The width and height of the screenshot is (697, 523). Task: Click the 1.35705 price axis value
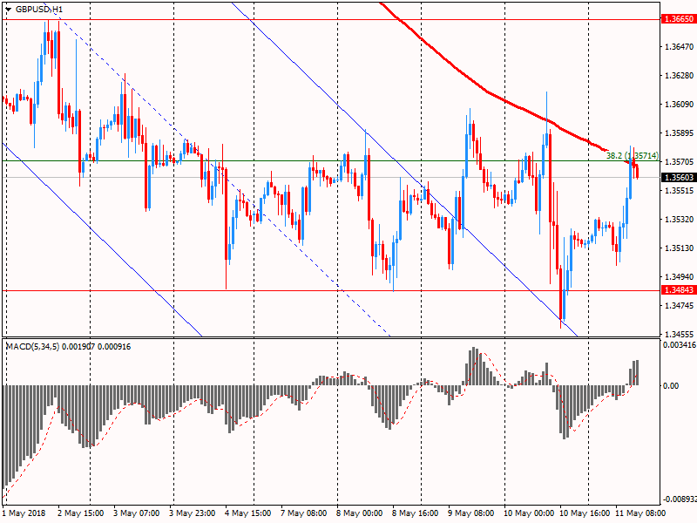(679, 162)
